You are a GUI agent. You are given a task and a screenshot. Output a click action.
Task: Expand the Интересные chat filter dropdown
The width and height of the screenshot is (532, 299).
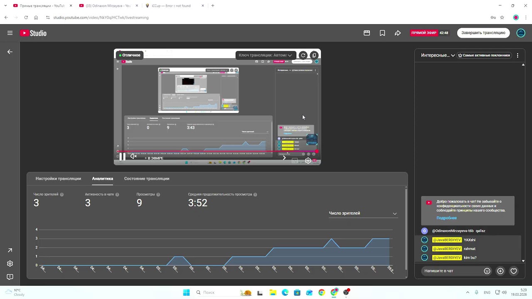click(x=438, y=55)
